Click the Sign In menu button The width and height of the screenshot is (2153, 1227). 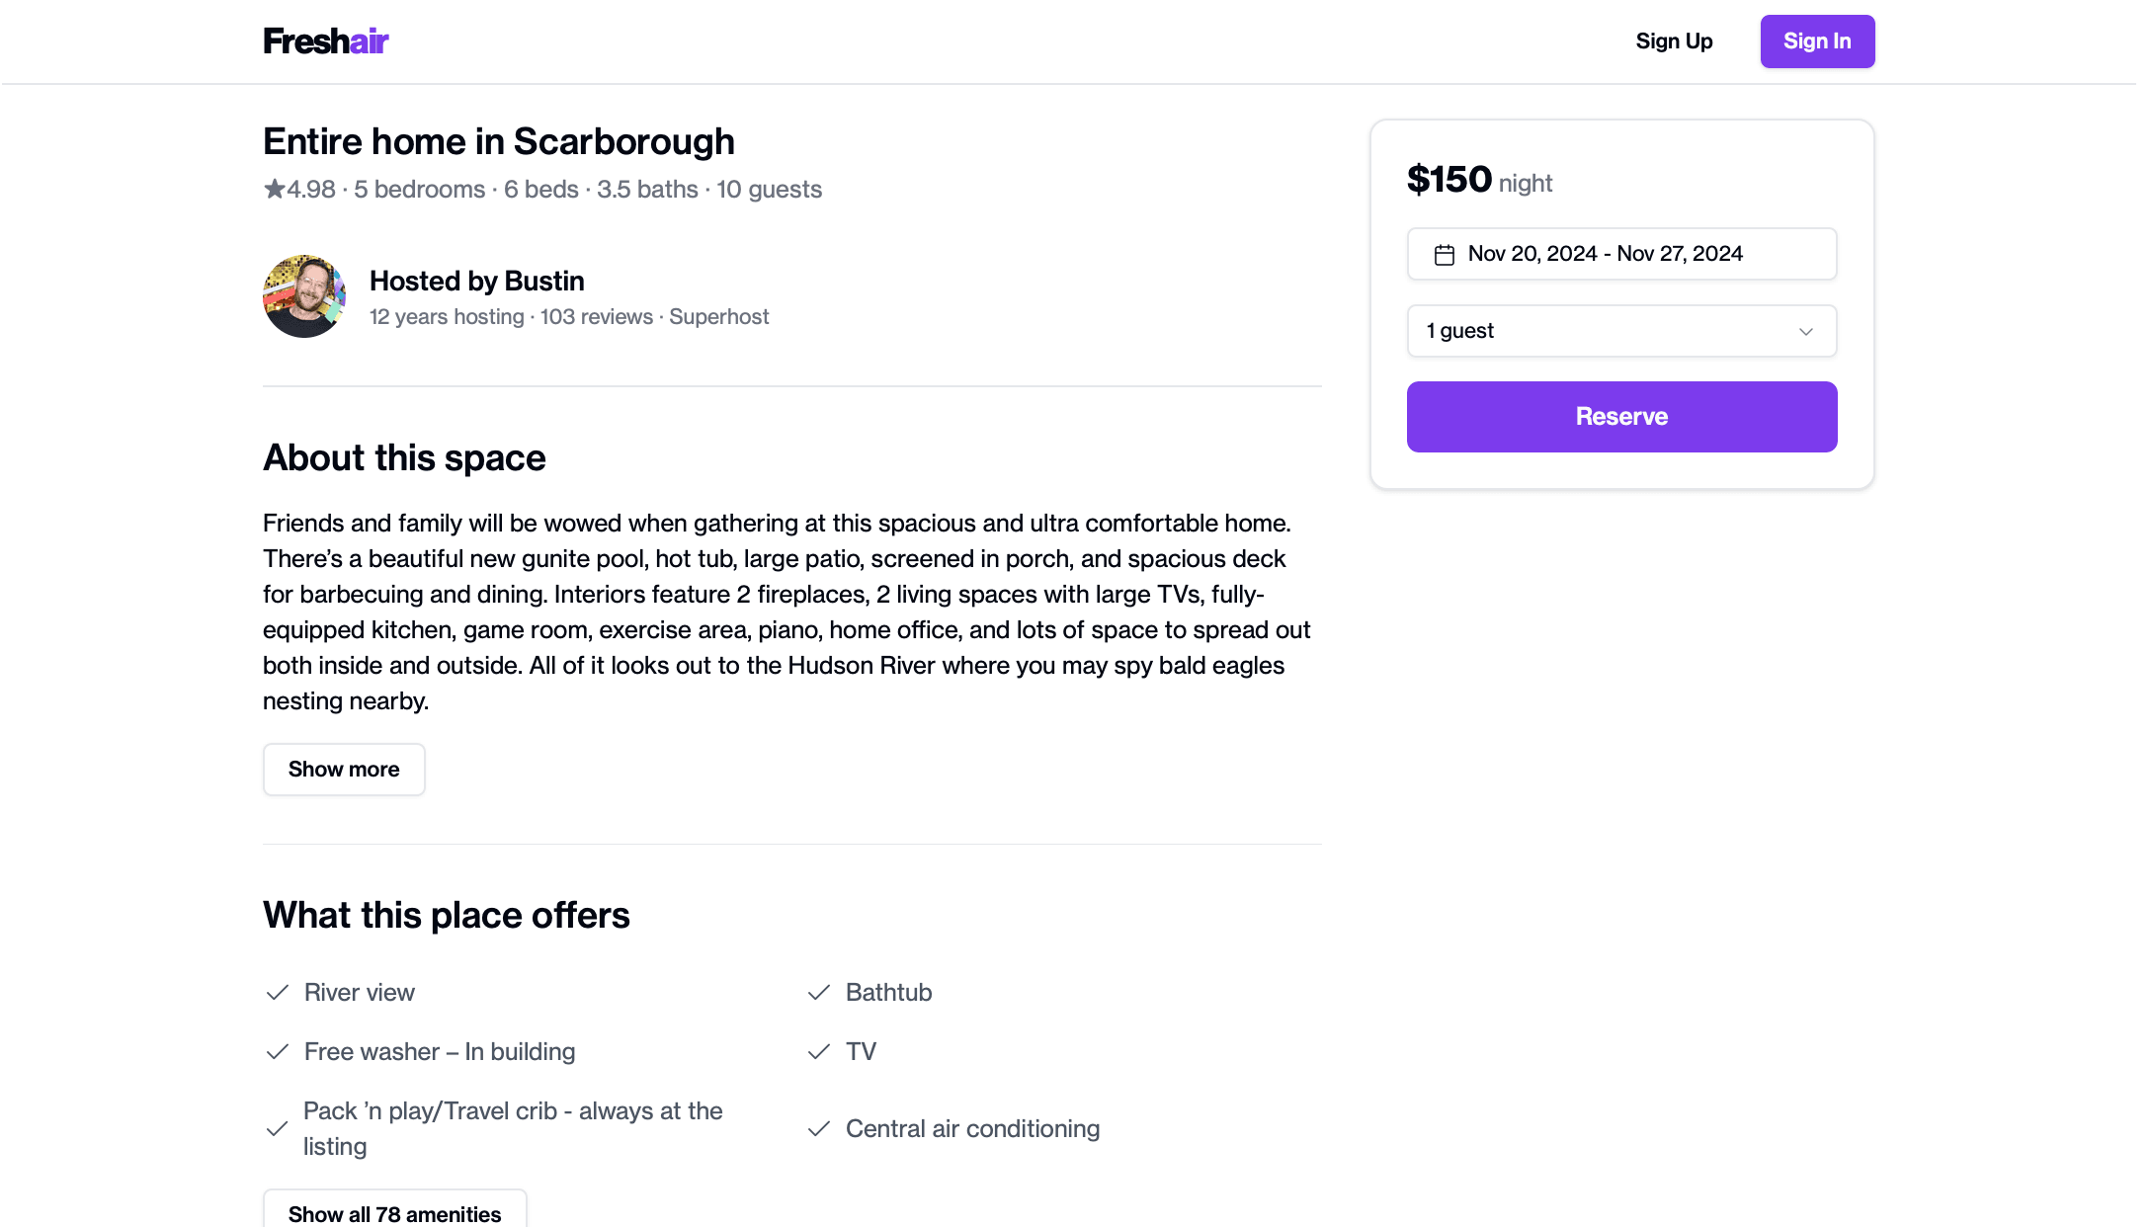click(1817, 41)
